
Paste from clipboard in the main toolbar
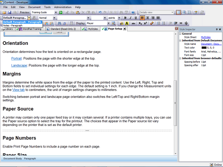pos(78,13)
